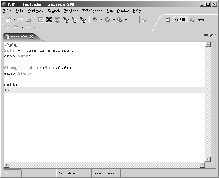Image resolution: width=219 pixels, height=178 pixels.
Task: Click the status bar fast view handle
Action: (x=6, y=173)
